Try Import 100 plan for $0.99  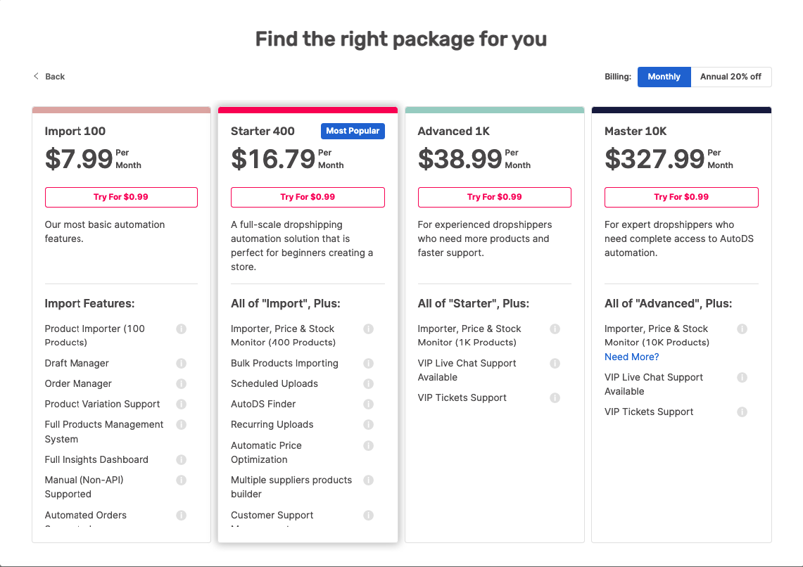pyautogui.click(x=121, y=197)
